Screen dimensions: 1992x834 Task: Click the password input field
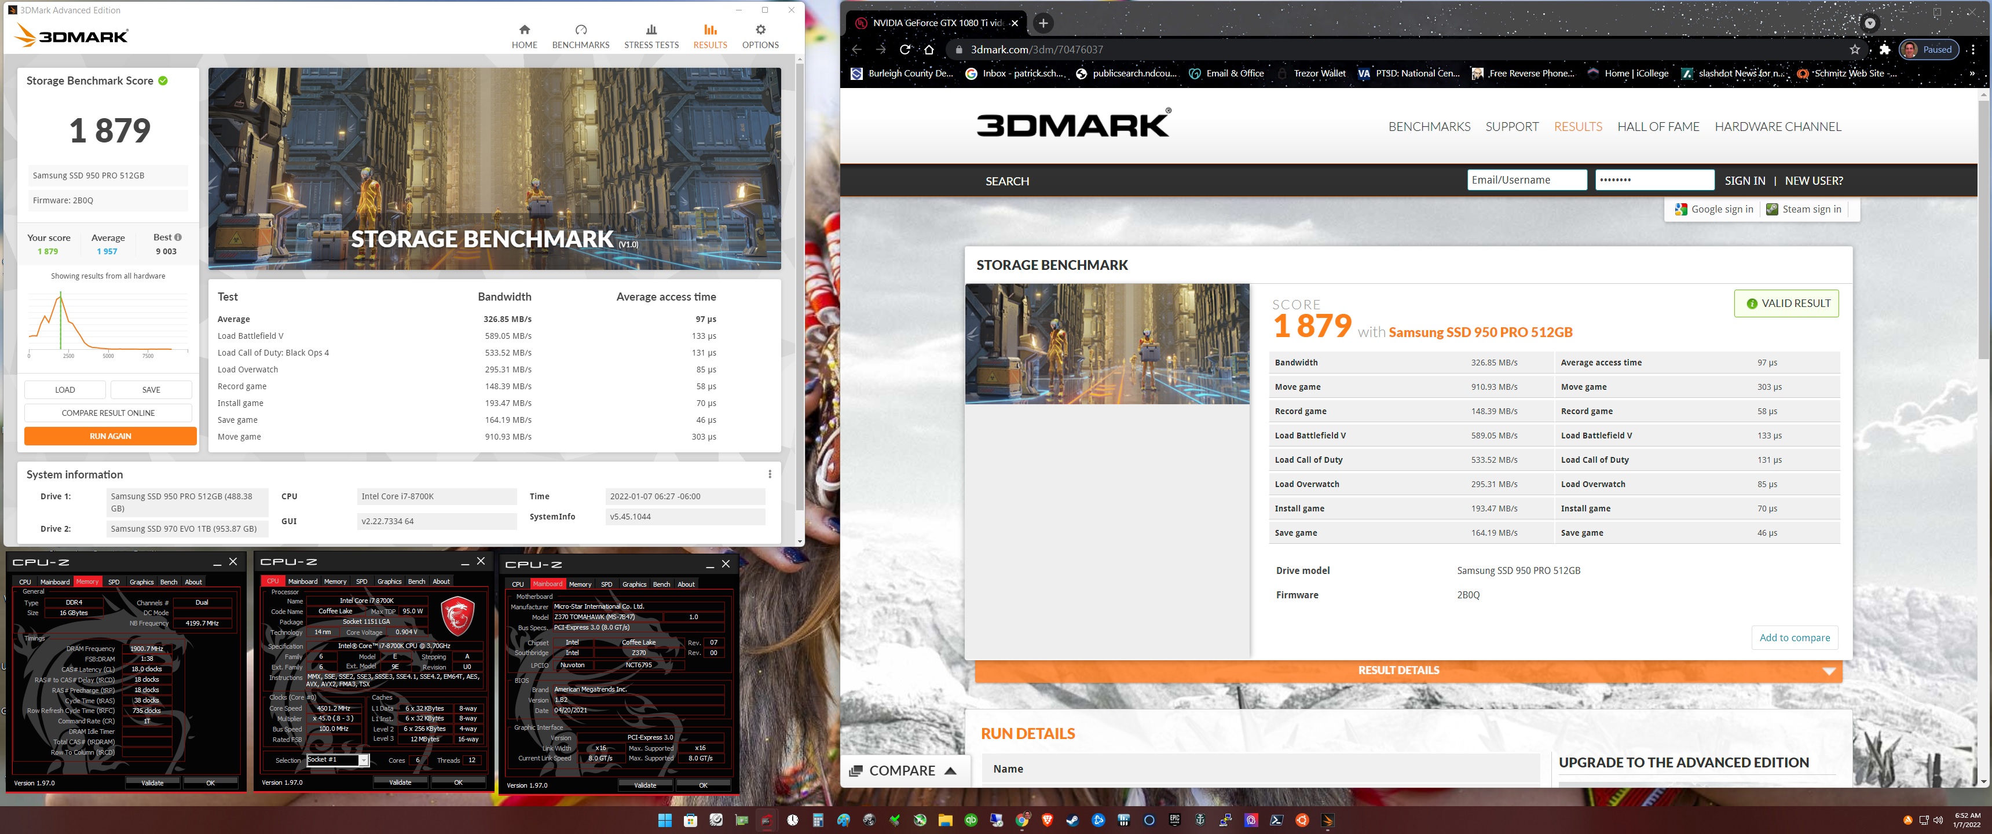point(1654,180)
